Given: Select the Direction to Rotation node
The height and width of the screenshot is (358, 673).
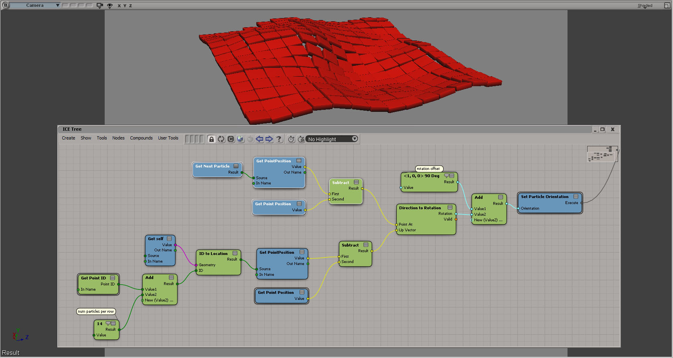Looking at the screenshot, I should pos(420,208).
